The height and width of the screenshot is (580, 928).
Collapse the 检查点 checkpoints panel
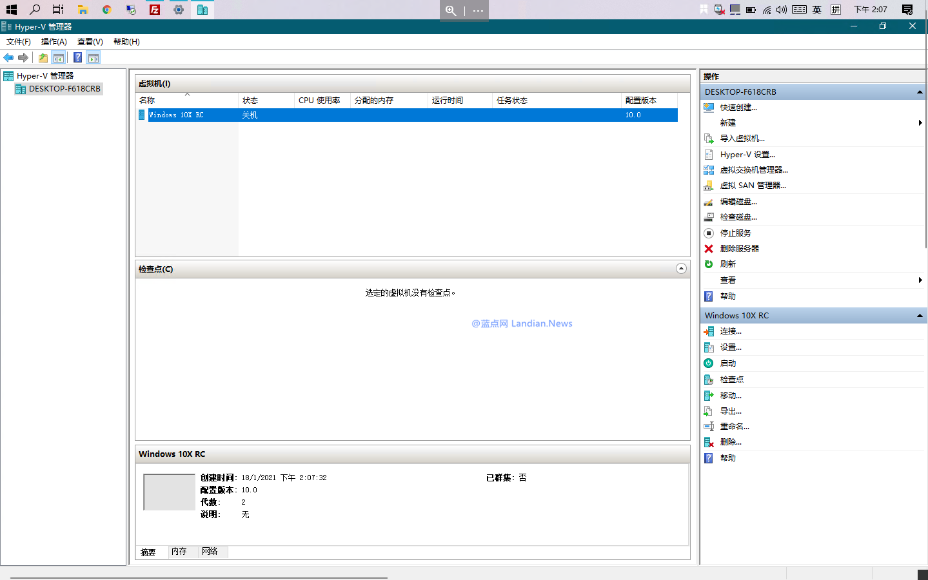[x=681, y=269]
